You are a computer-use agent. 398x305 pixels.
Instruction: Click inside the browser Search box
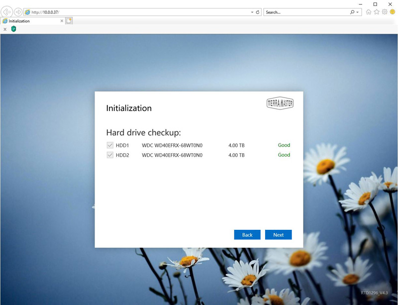(306, 12)
